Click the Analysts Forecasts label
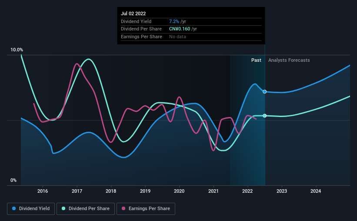Screen dimensions: 357x221 (289, 60)
